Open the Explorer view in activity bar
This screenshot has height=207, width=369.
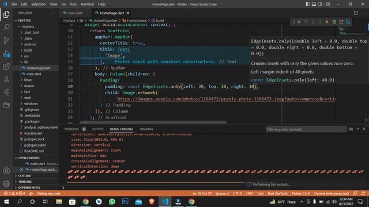(x=6, y=14)
